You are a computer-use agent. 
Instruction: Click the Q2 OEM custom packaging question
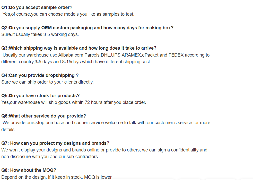click(x=87, y=28)
